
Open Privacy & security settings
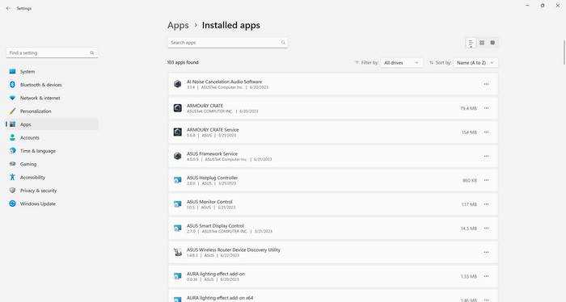(x=52, y=191)
